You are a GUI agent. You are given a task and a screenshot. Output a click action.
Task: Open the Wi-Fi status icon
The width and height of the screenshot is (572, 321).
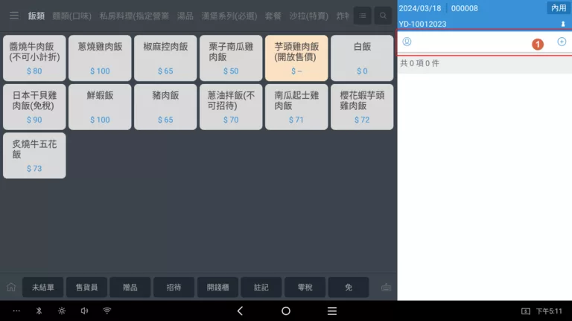click(x=107, y=311)
